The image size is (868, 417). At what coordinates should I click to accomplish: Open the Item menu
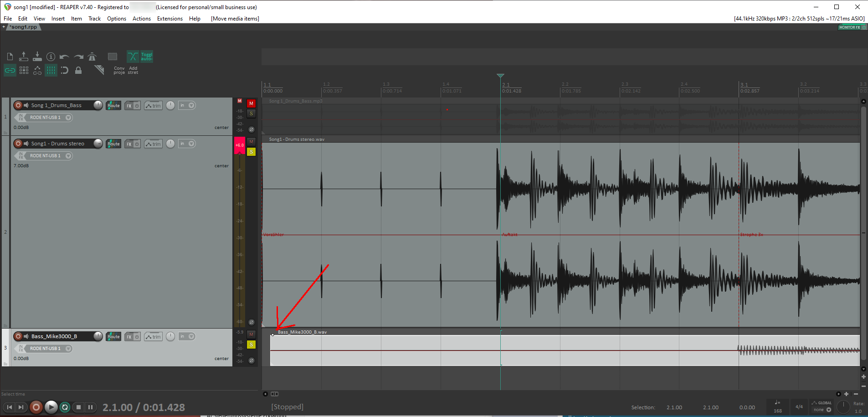77,19
